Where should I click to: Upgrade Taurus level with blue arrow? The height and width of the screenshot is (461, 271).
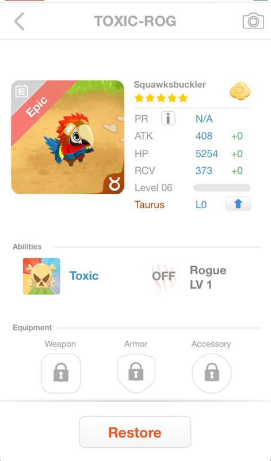[238, 203]
